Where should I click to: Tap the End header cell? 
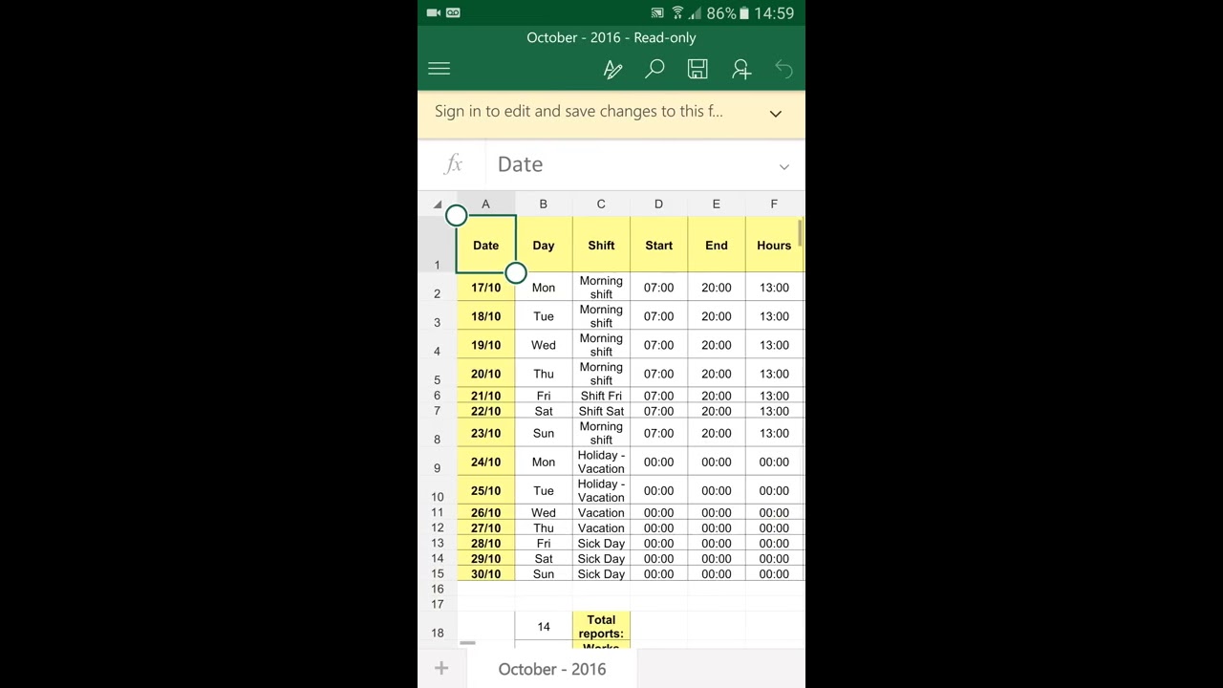tap(717, 246)
